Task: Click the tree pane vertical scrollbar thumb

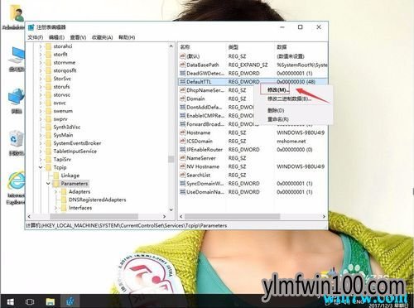Action: click(x=171, y=159)
